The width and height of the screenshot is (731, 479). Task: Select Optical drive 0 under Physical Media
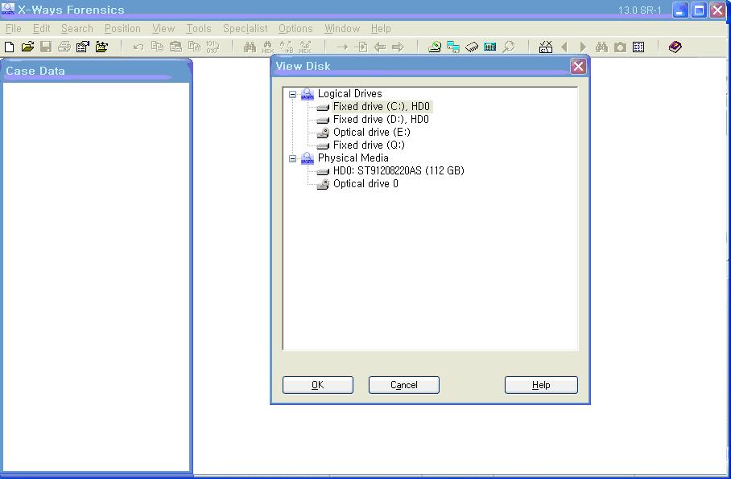[365, 184]
